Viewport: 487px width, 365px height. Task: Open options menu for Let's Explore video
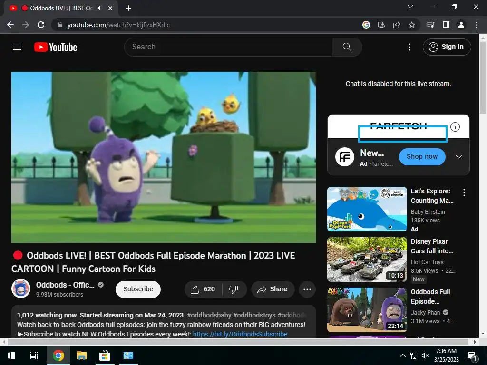click(x=464, y=192)
